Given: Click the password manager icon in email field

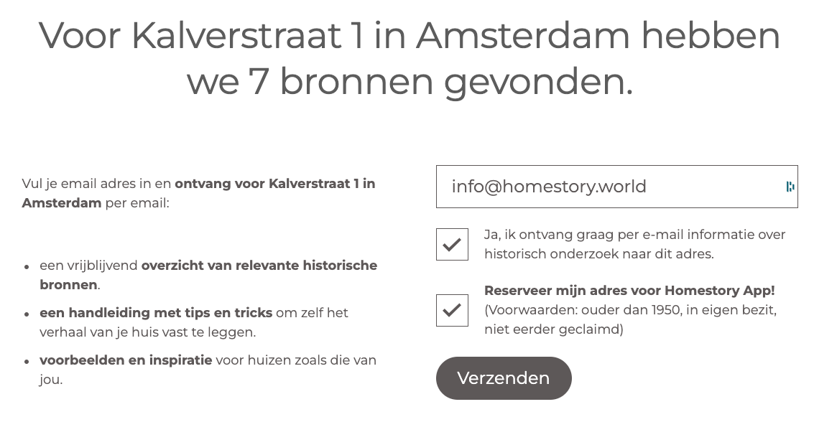Looking at the screenshot, I should 790,187.
